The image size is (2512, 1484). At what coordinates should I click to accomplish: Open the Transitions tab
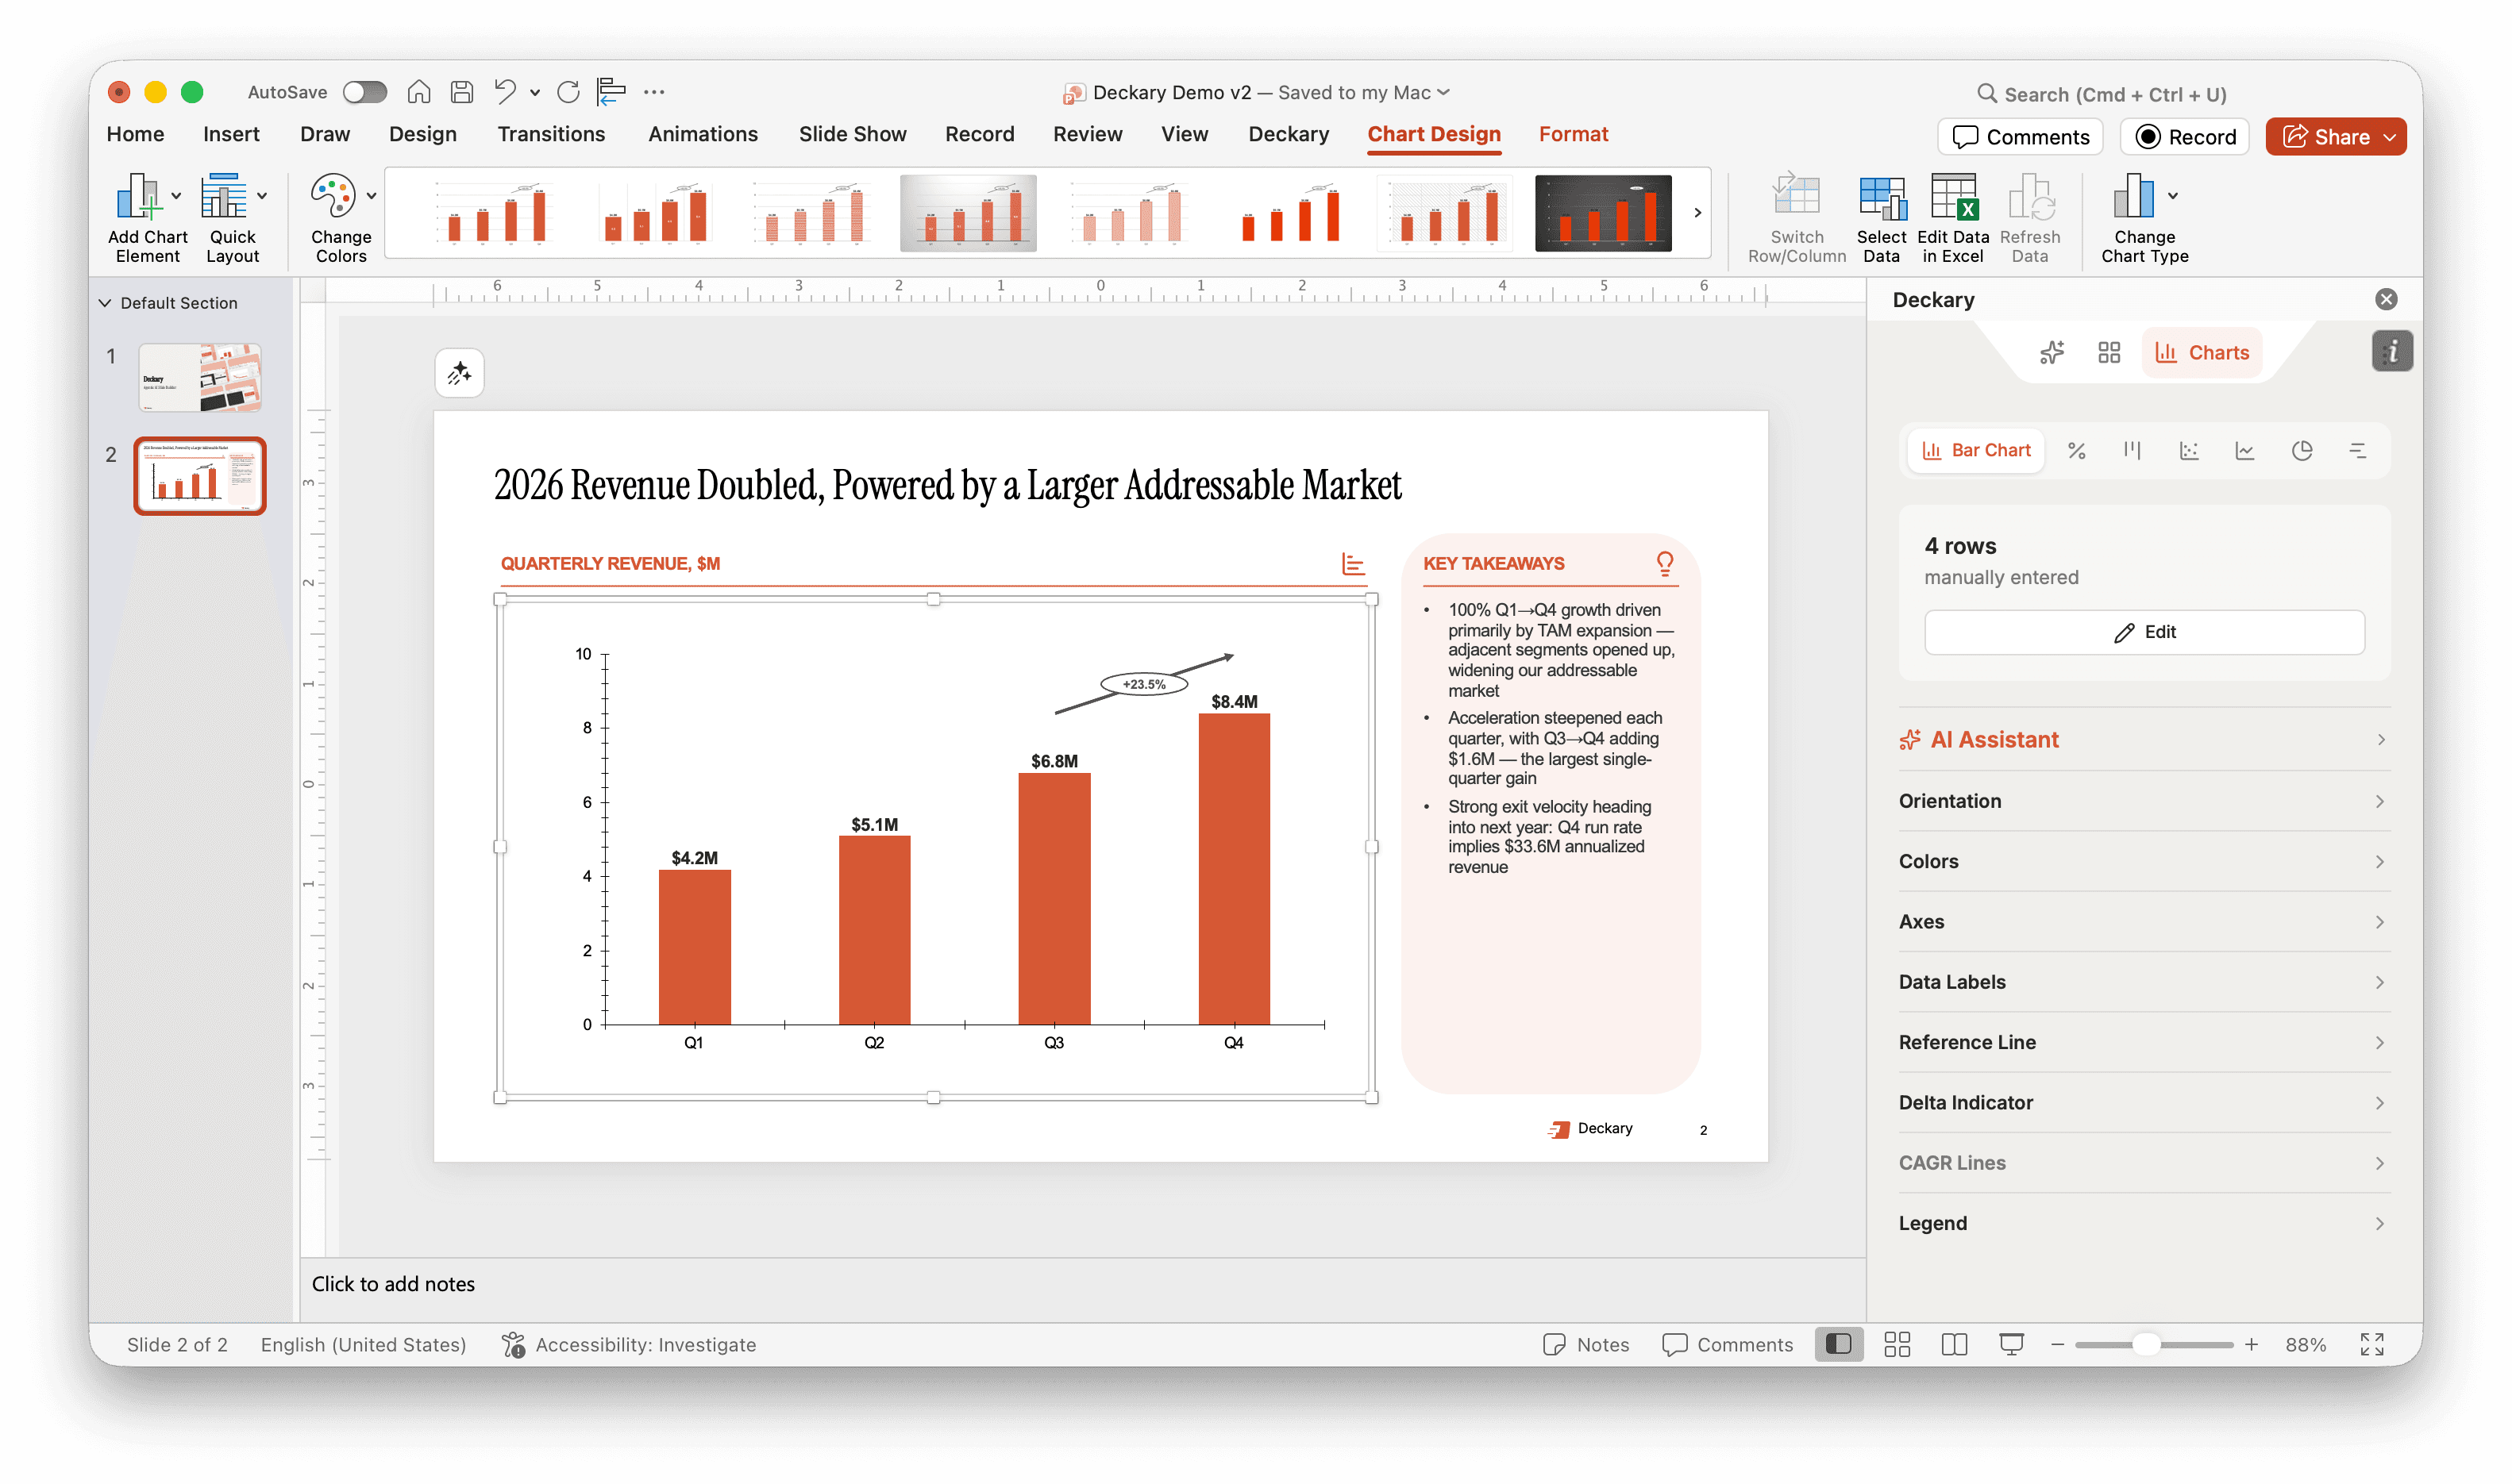[551, 134]
